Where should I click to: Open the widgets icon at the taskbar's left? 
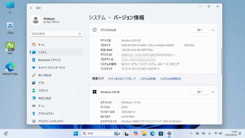click(6, 133)
